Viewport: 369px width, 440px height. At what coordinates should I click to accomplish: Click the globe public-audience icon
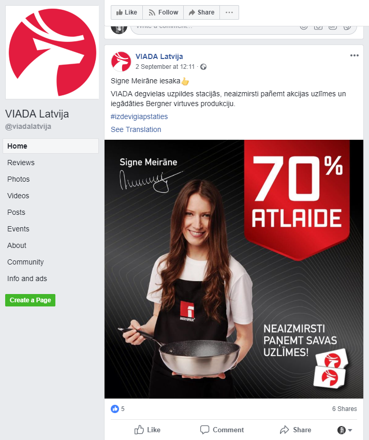tap(203, 67)
